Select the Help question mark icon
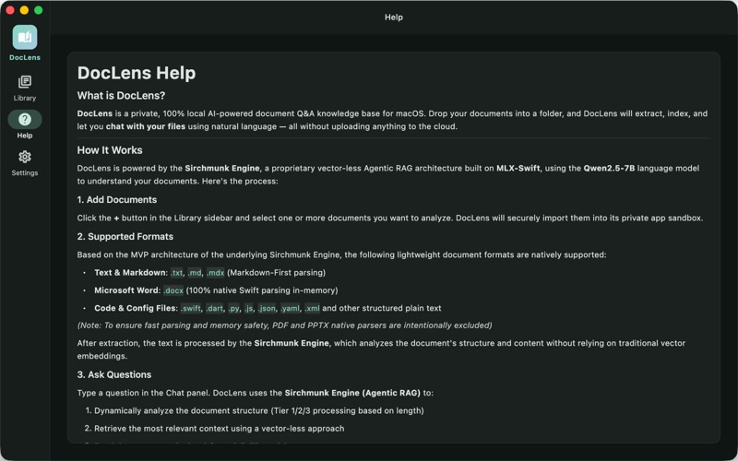The height and width of the screenshot is (461, 738). 25,120
